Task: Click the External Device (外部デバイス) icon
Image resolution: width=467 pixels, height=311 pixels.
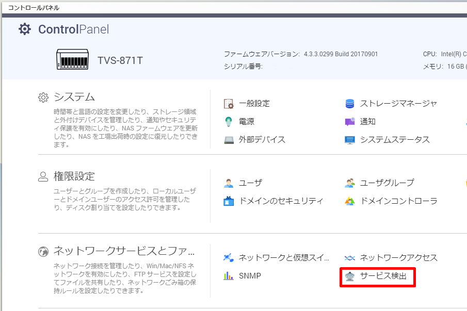Action: [x=229, y=140]
